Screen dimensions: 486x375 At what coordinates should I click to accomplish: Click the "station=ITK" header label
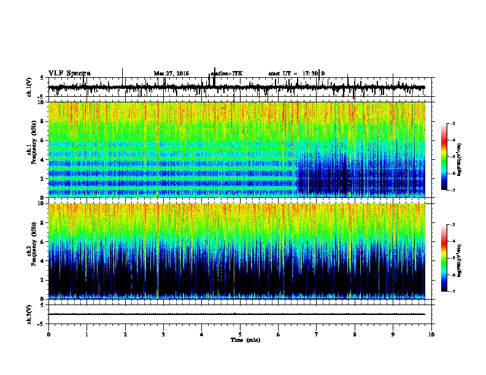coord(226,74)
